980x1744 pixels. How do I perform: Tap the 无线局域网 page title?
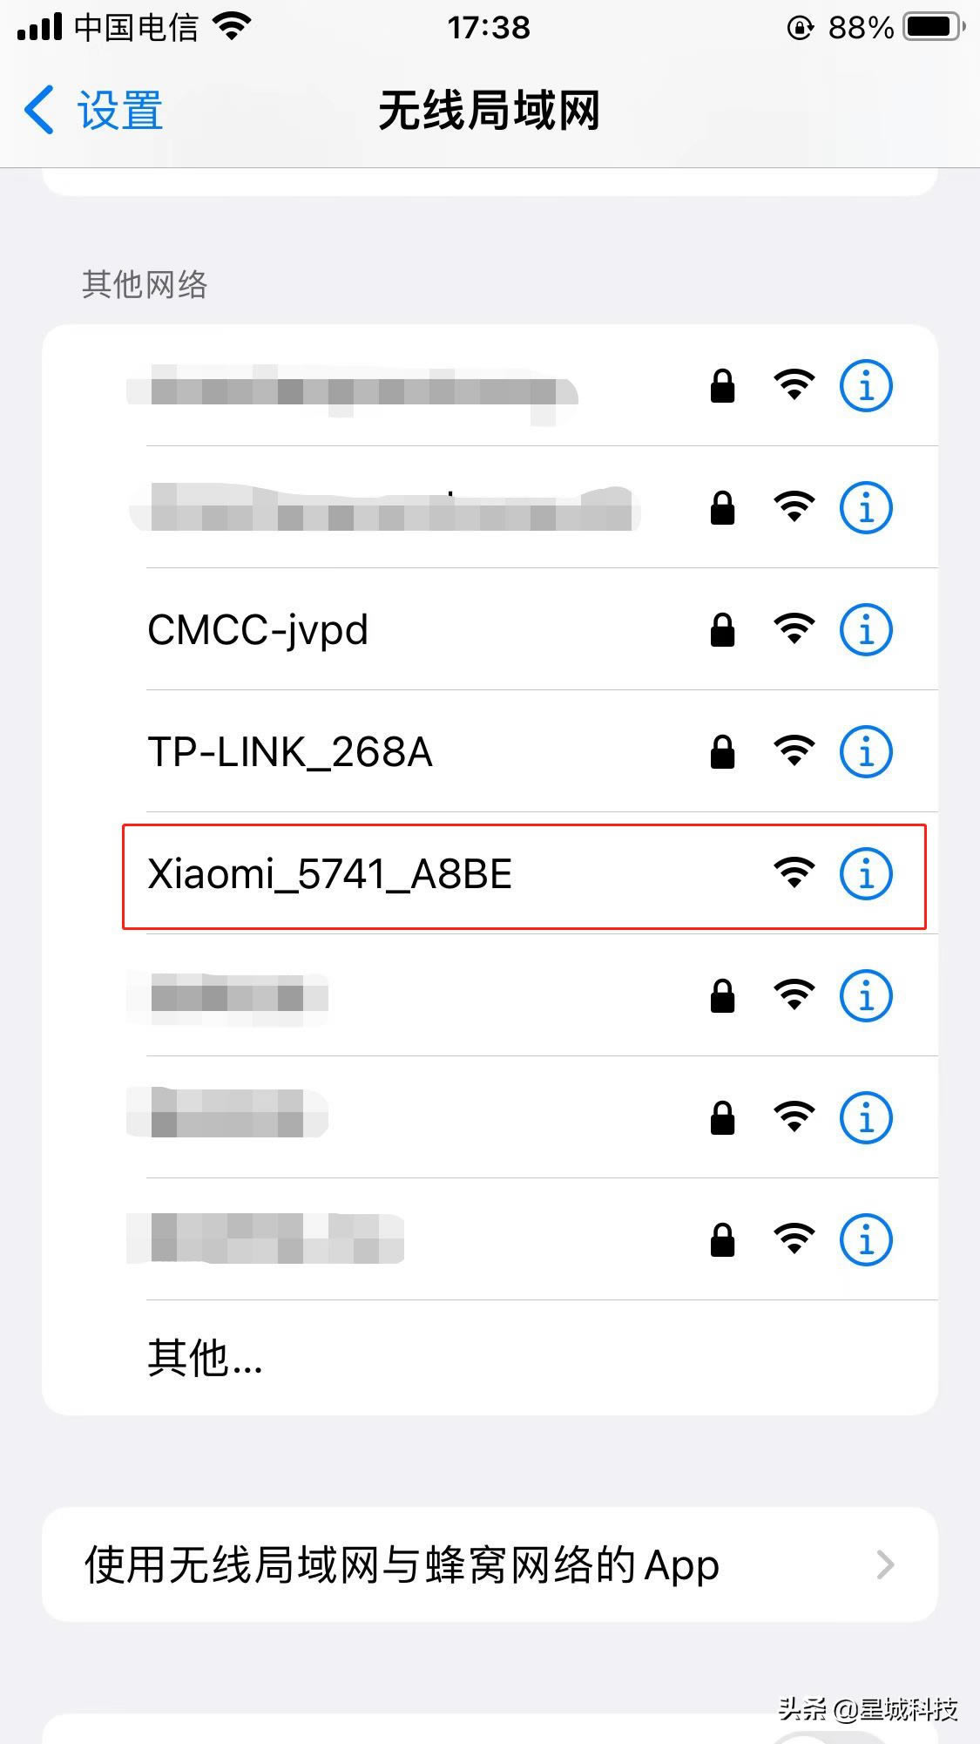coord(490,111)
